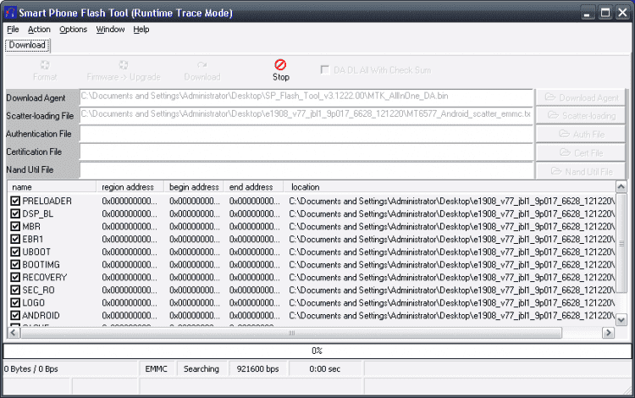Open the Window menu
635x398 pixels.
110,30
